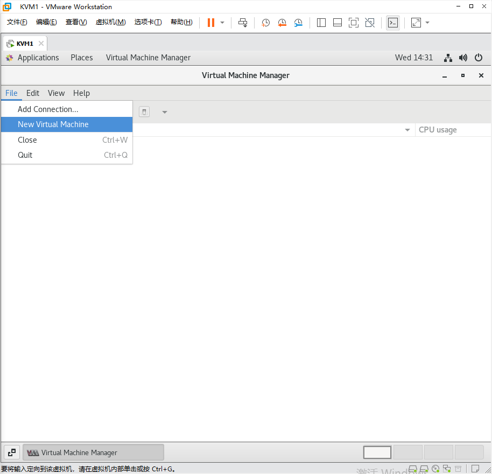Open the Help menu in Virtual Machine Manager

(x=81, y=93)
